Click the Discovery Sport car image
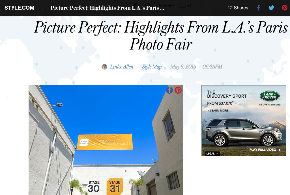 tap(244, 132)
